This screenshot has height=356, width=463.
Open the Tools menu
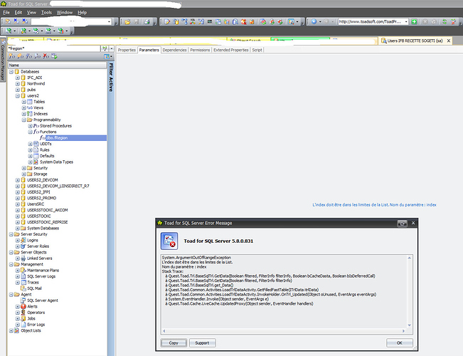click(46, 12)
